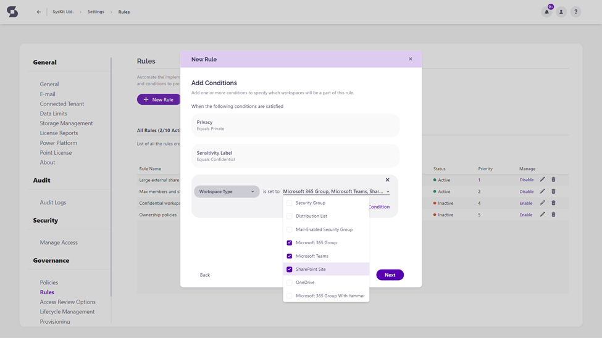Delete the Confidential workspace rule
This screenshot has height=338, width=602.
pos(553,203)
